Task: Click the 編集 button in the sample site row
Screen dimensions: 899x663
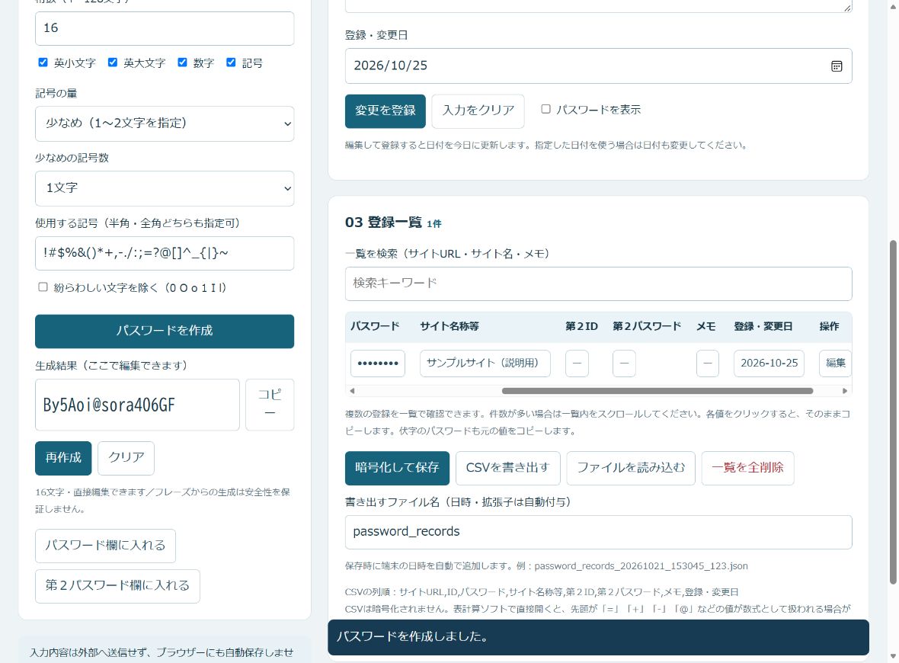Action: coord(835,363)
